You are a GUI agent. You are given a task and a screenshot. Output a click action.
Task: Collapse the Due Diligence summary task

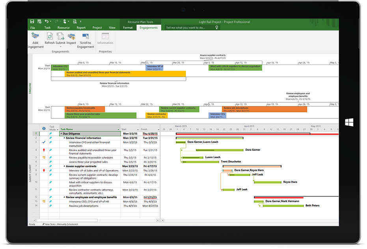[61, 134]
